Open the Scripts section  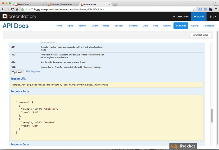click(167, 26)
